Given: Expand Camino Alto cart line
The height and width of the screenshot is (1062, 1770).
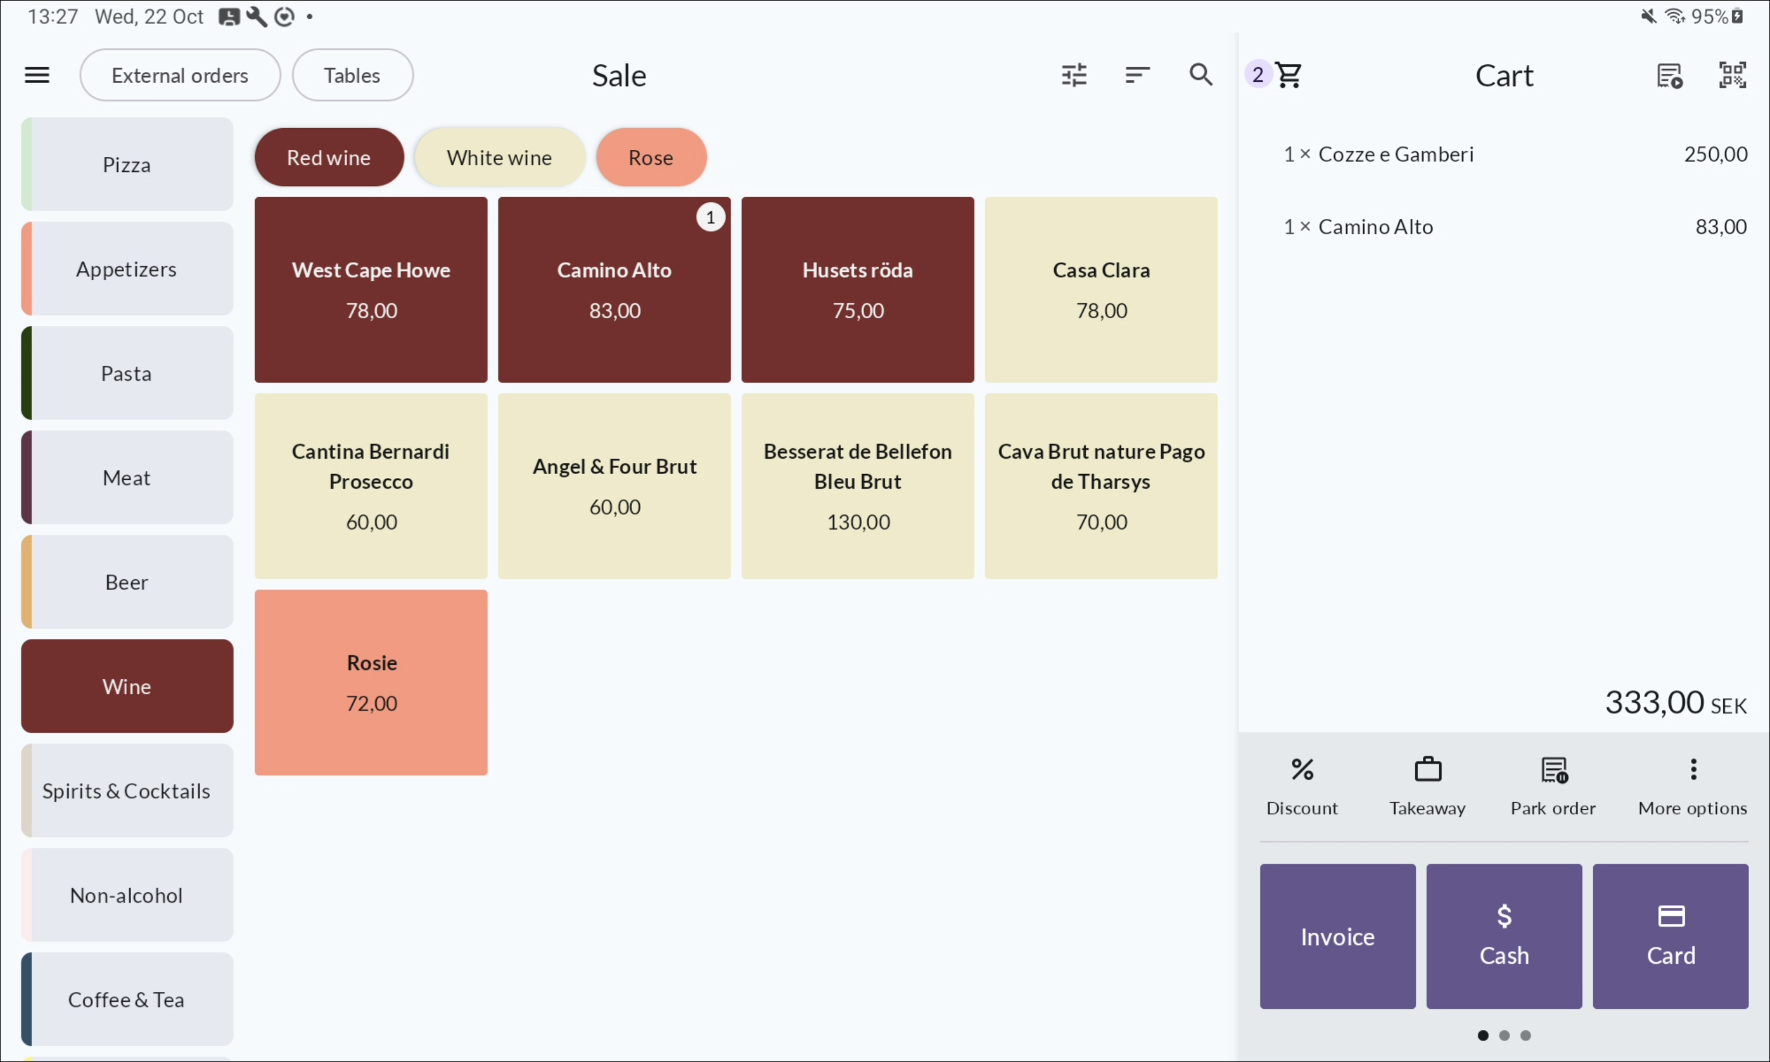Looking at the screenshot, I should pyautogui.click(x=1503, y=227).
